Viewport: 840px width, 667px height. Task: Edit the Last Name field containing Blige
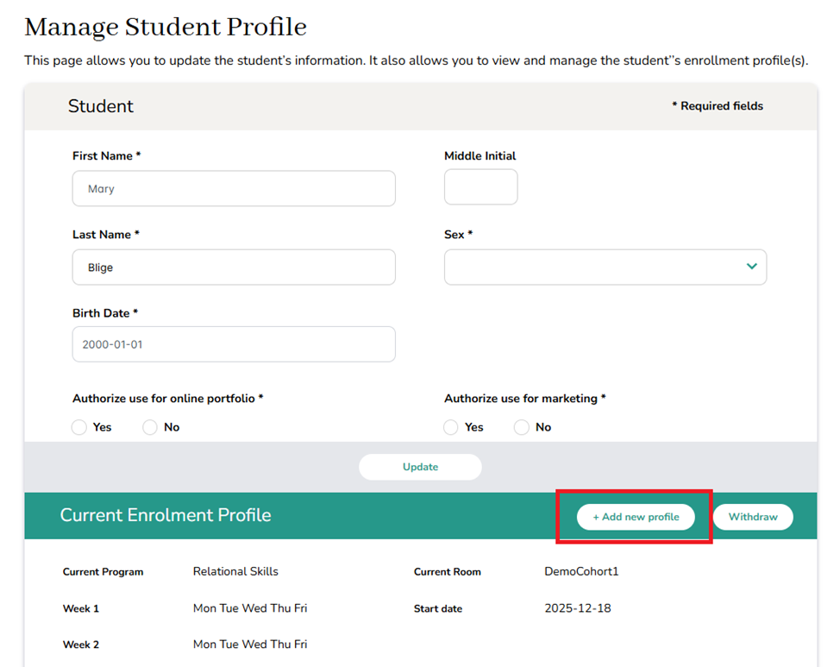tap(234, 267)
